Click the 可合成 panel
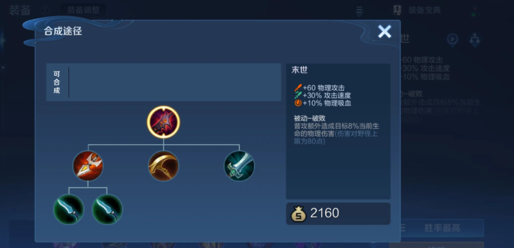The height and width of the screenshot is (248, 514). [x=163, y=82]
